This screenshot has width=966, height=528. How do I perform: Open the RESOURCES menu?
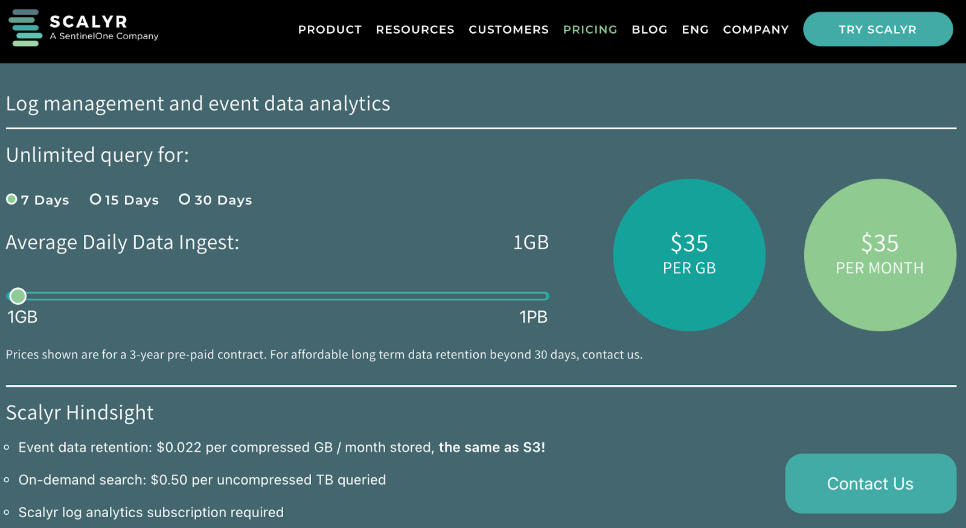(415, 30)
